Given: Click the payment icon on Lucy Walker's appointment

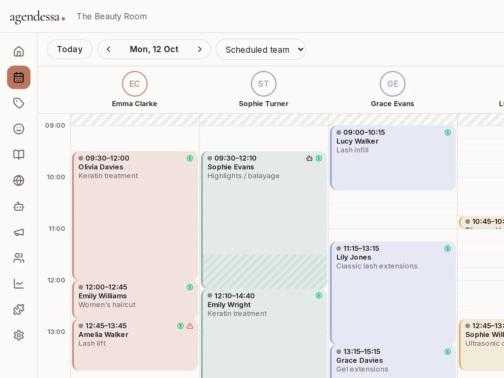Looking at the screenshot, I should 448,132.
